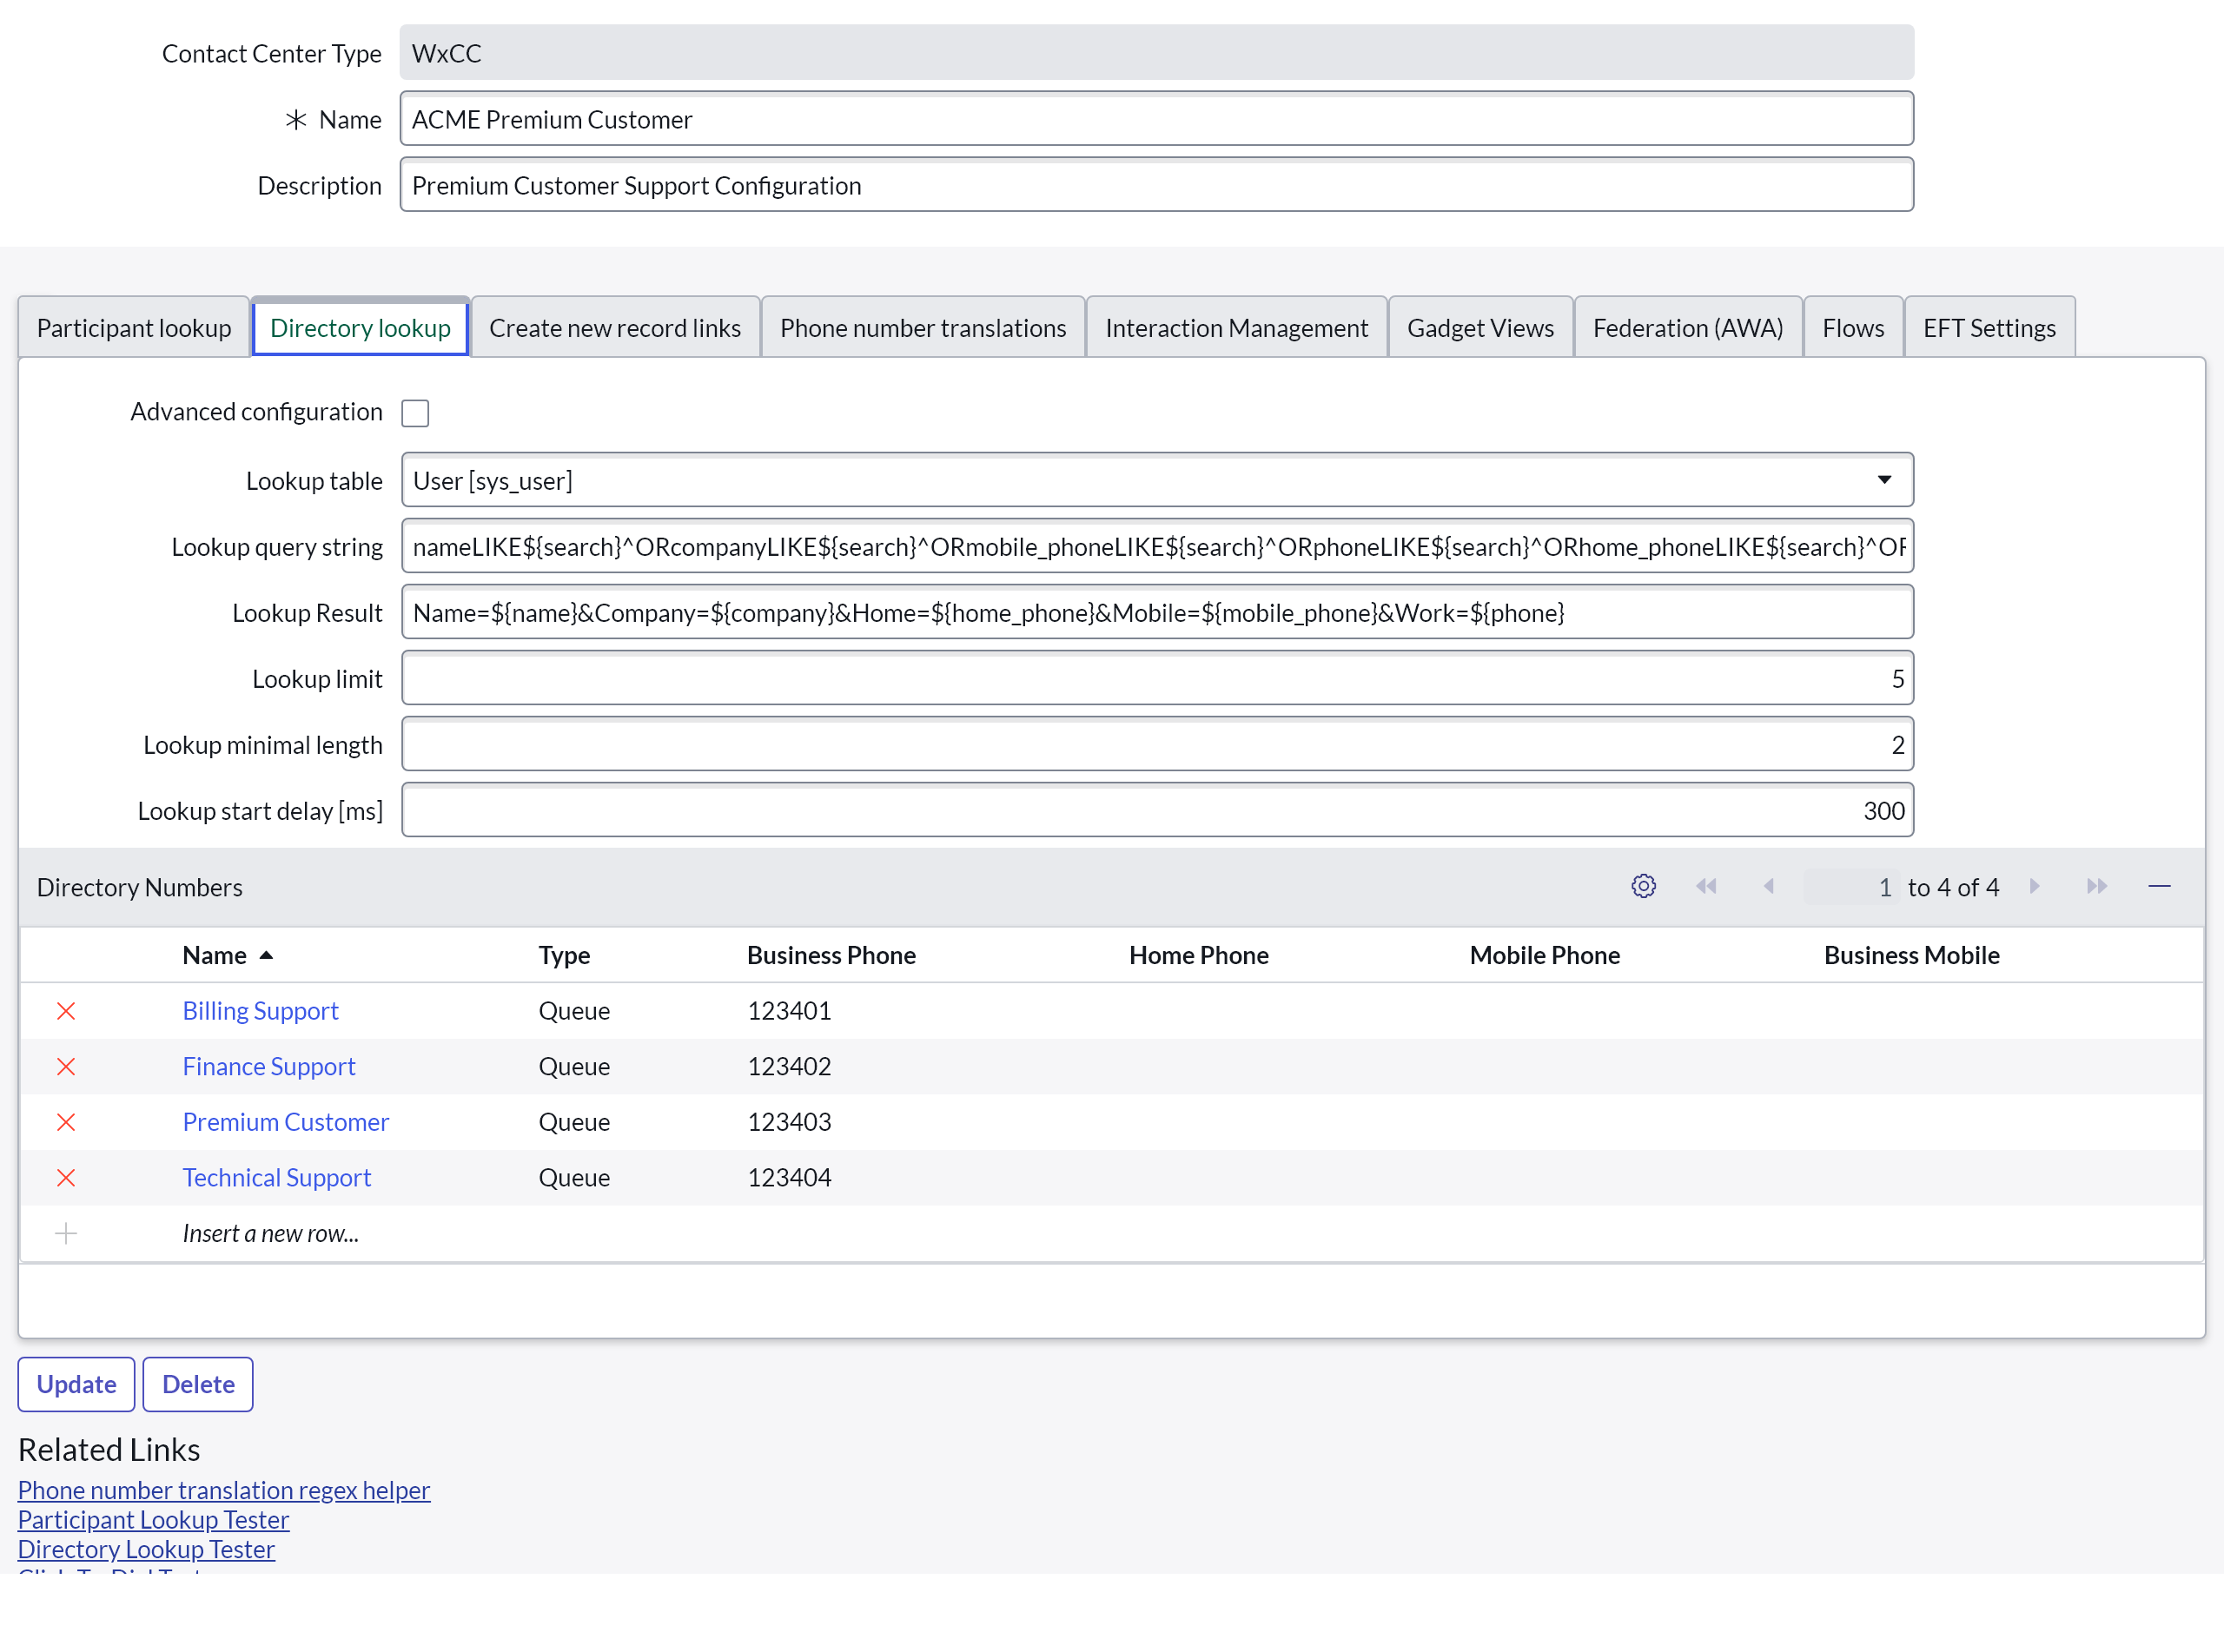Sort by Business Phone column header
The height and width of the screenshot is (1652, 2224).
(831, 955)
